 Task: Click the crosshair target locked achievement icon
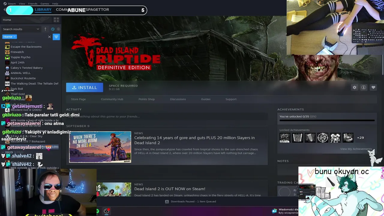(322, 138)
